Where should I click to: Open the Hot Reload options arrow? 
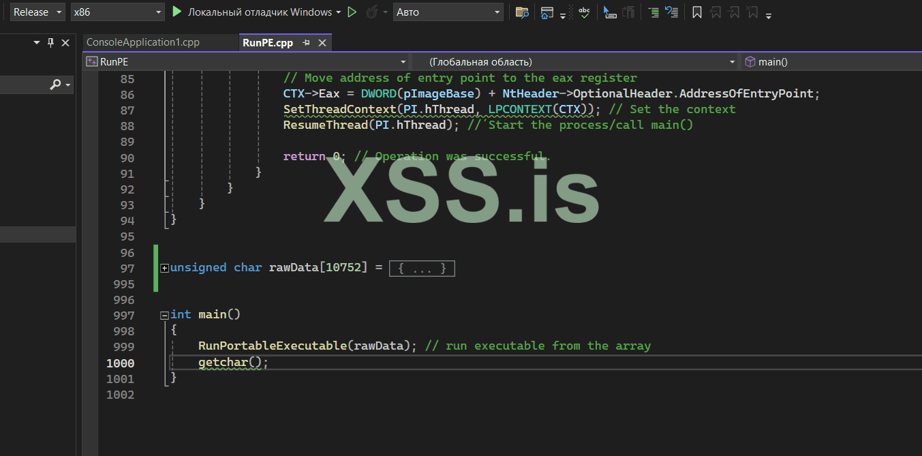click(385, 12)
